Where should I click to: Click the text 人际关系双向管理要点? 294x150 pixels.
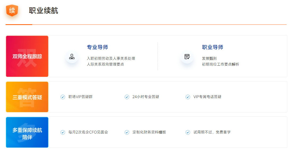pyautogui.click(x=105, y=64)
